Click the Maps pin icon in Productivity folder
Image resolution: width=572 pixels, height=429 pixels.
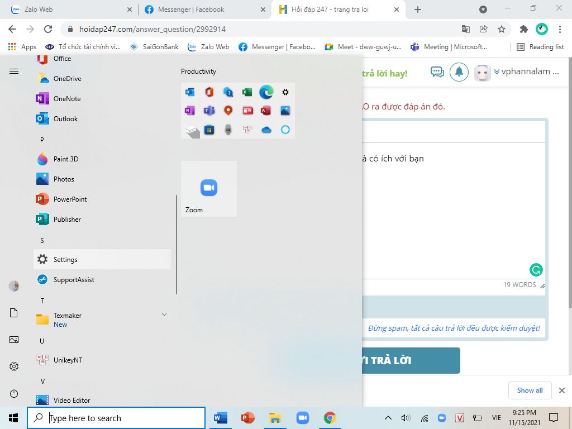coord(228,111)
